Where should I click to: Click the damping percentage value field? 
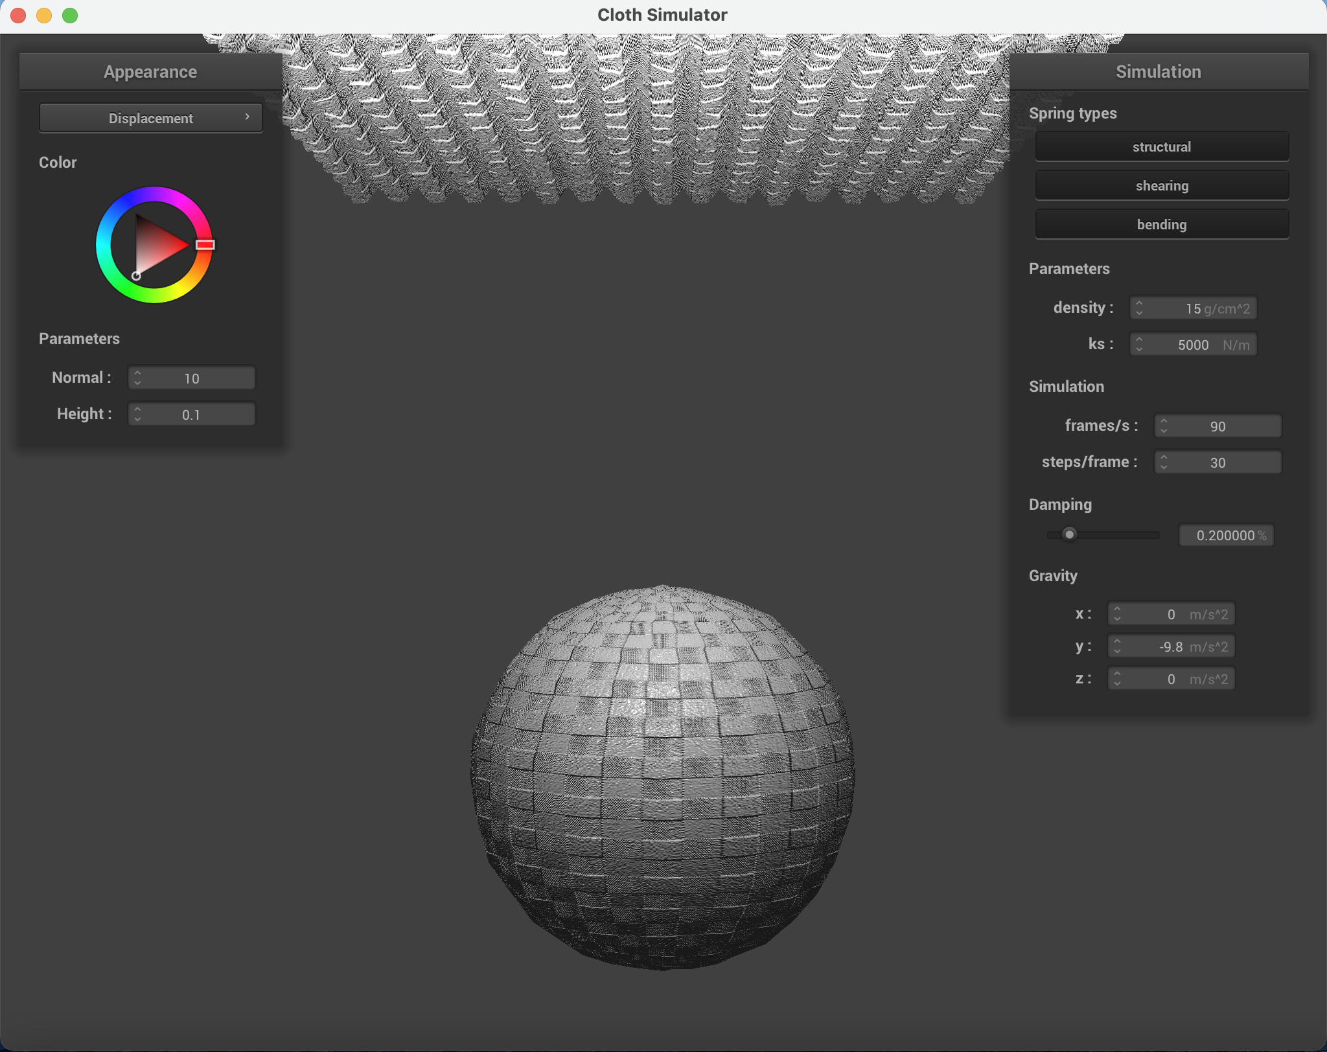1226,536
